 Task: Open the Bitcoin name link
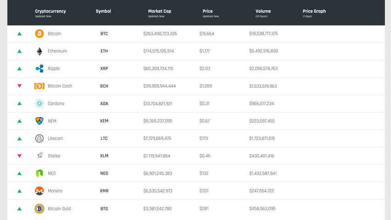tap(54, 33)
